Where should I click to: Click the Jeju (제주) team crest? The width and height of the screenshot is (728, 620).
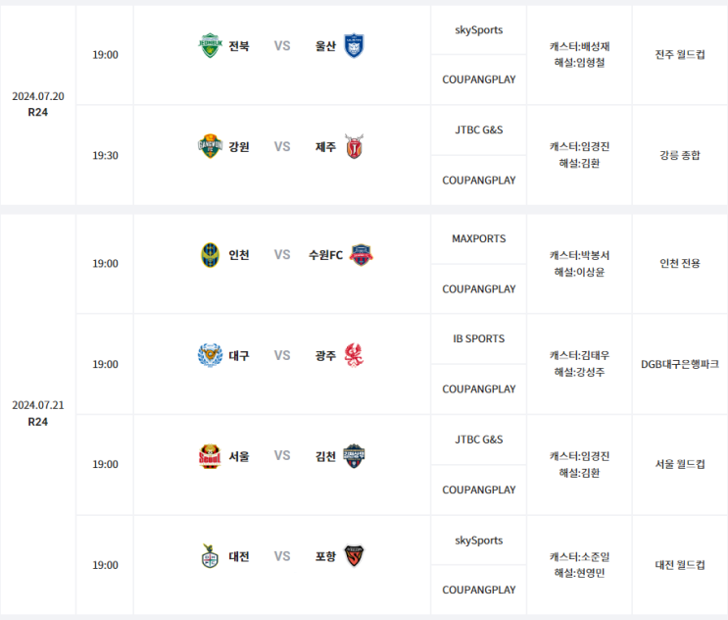pyautogui.click(x=354, y=146)
